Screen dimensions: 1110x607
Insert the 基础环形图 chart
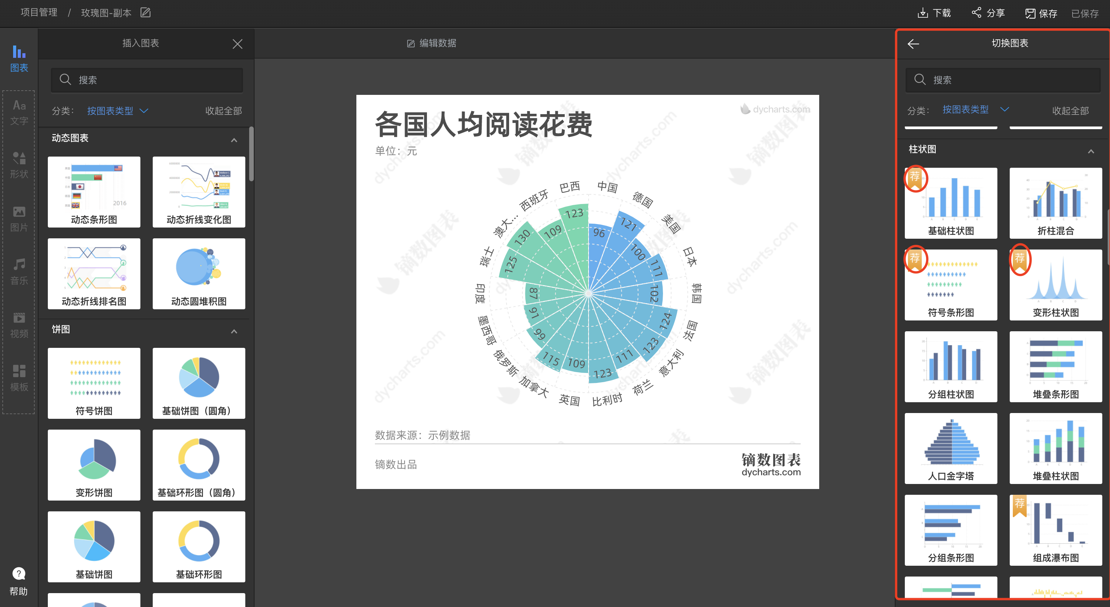(199, 547)
